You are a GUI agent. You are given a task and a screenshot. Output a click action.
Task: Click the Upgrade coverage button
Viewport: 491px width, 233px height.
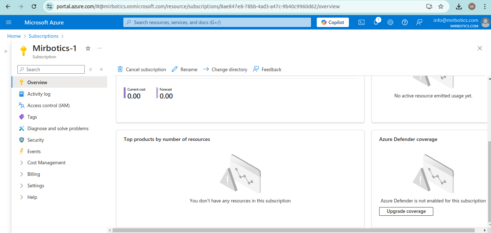coord(406,211)
